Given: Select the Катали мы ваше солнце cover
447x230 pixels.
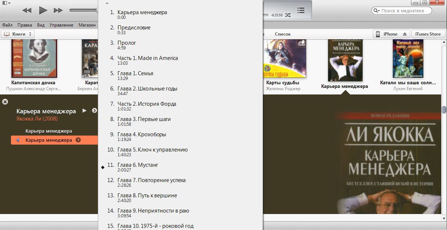Looking at the screenshot, I should pyautogui.click(x=408, y=58).
